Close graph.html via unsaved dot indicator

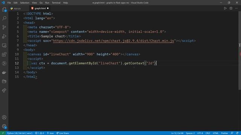coord(48,8)
